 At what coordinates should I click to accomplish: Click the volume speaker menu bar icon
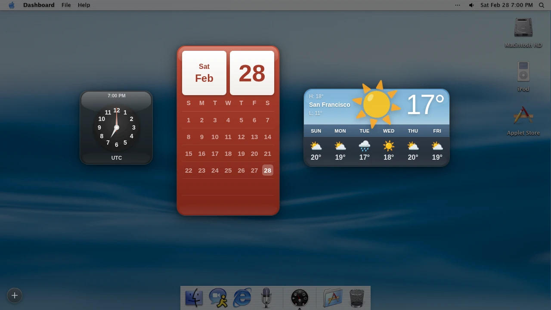click(471, 5)
